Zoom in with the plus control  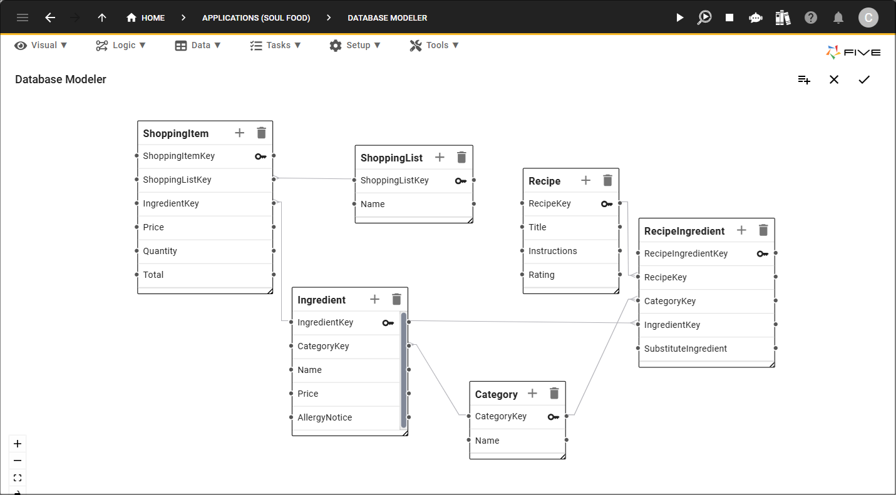coord(18,444)
